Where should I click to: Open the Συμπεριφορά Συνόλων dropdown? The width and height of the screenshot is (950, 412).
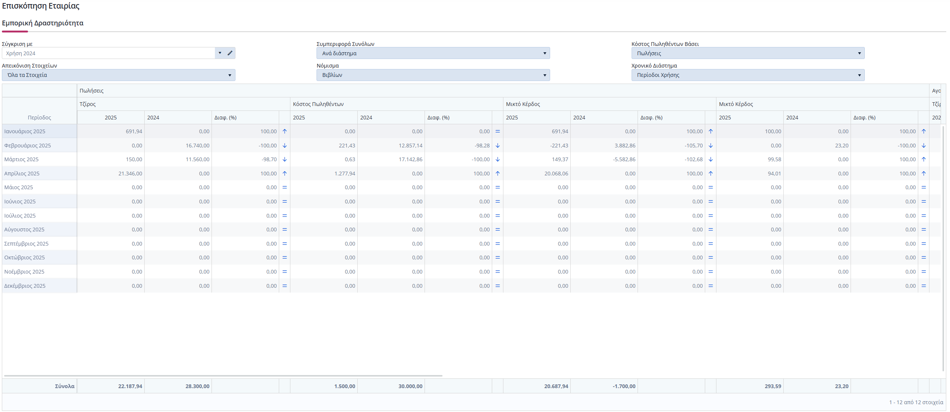pos(433,53)
